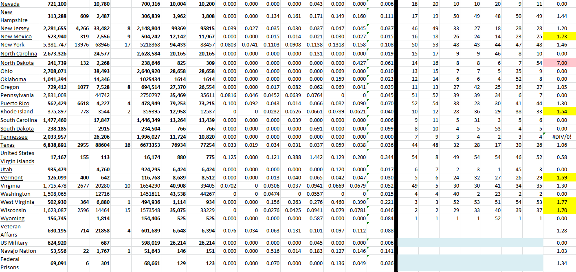576x272 pixels.
Task: Click the United States Virgin Islands link
Action: click(x=18, y=157)
